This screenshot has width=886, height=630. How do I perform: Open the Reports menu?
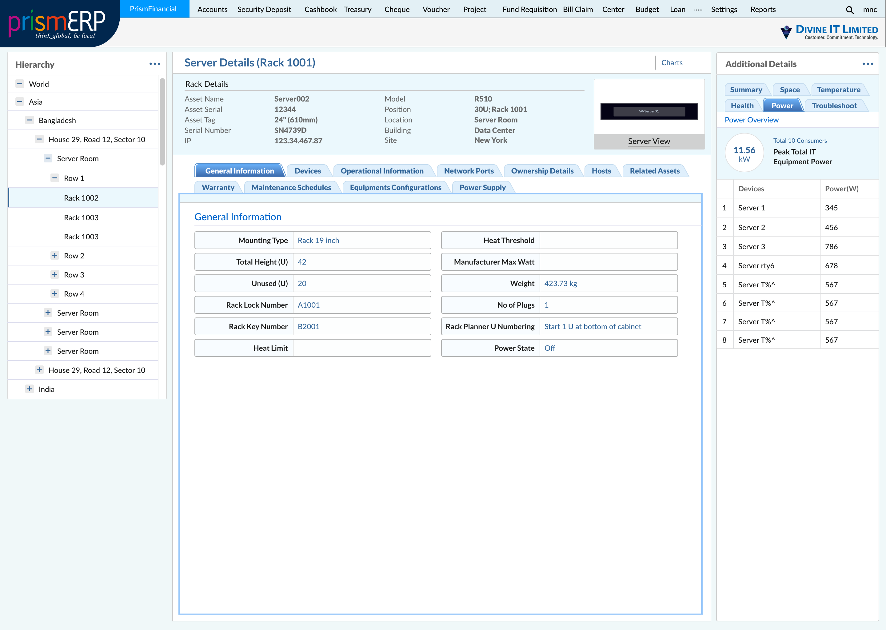tap(763, 10)
